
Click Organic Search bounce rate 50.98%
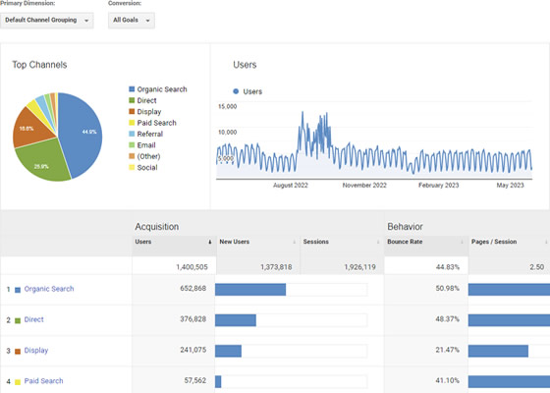tap(448, 289)
